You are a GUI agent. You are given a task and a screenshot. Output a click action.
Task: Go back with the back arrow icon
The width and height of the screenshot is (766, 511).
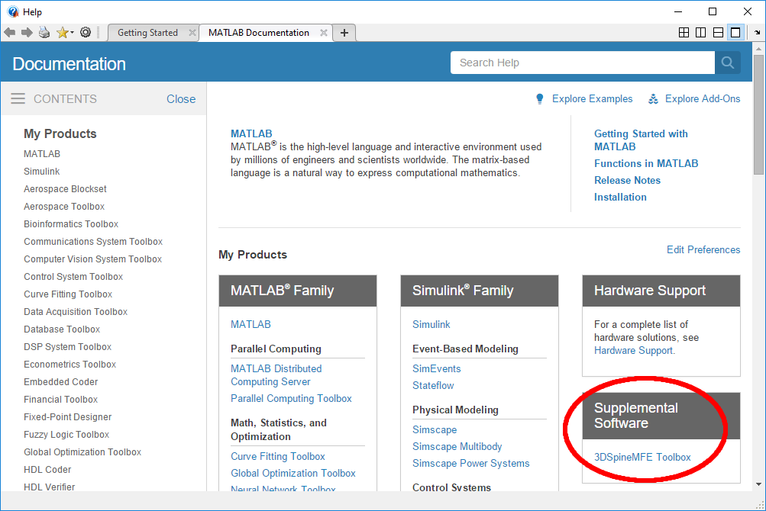(9, 33)
